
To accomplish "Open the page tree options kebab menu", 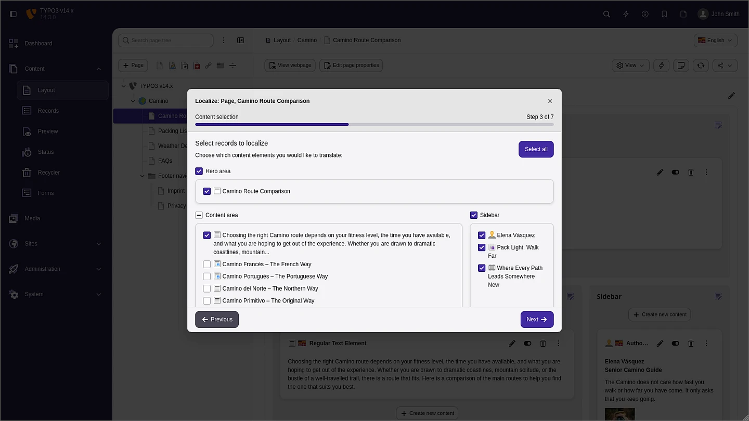I will [224, 41].
